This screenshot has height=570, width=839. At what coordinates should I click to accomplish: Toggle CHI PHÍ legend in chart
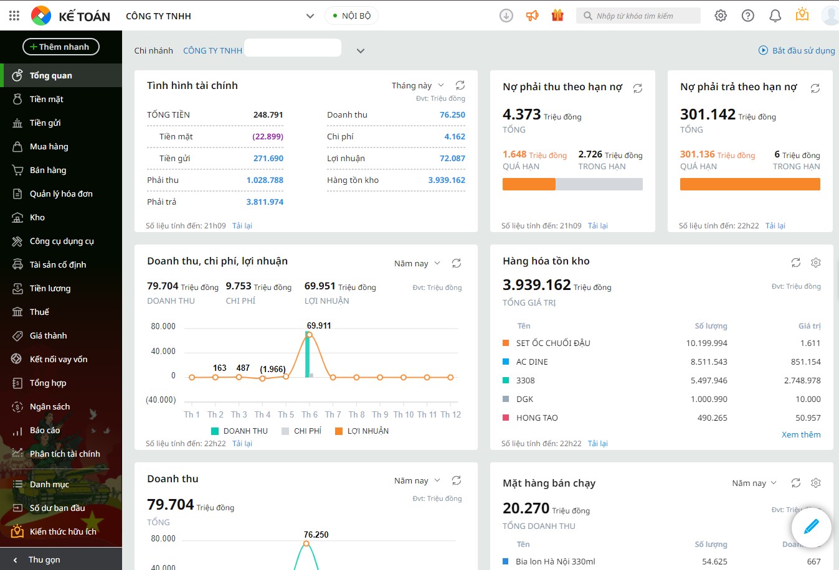coord(301,431)
